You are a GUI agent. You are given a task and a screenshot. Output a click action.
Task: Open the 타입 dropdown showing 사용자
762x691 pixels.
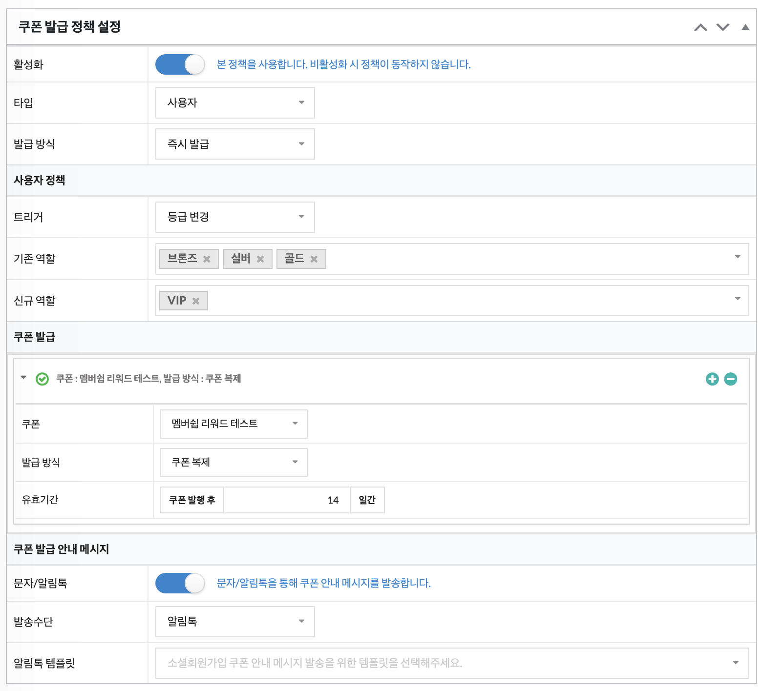pos(235,102)
